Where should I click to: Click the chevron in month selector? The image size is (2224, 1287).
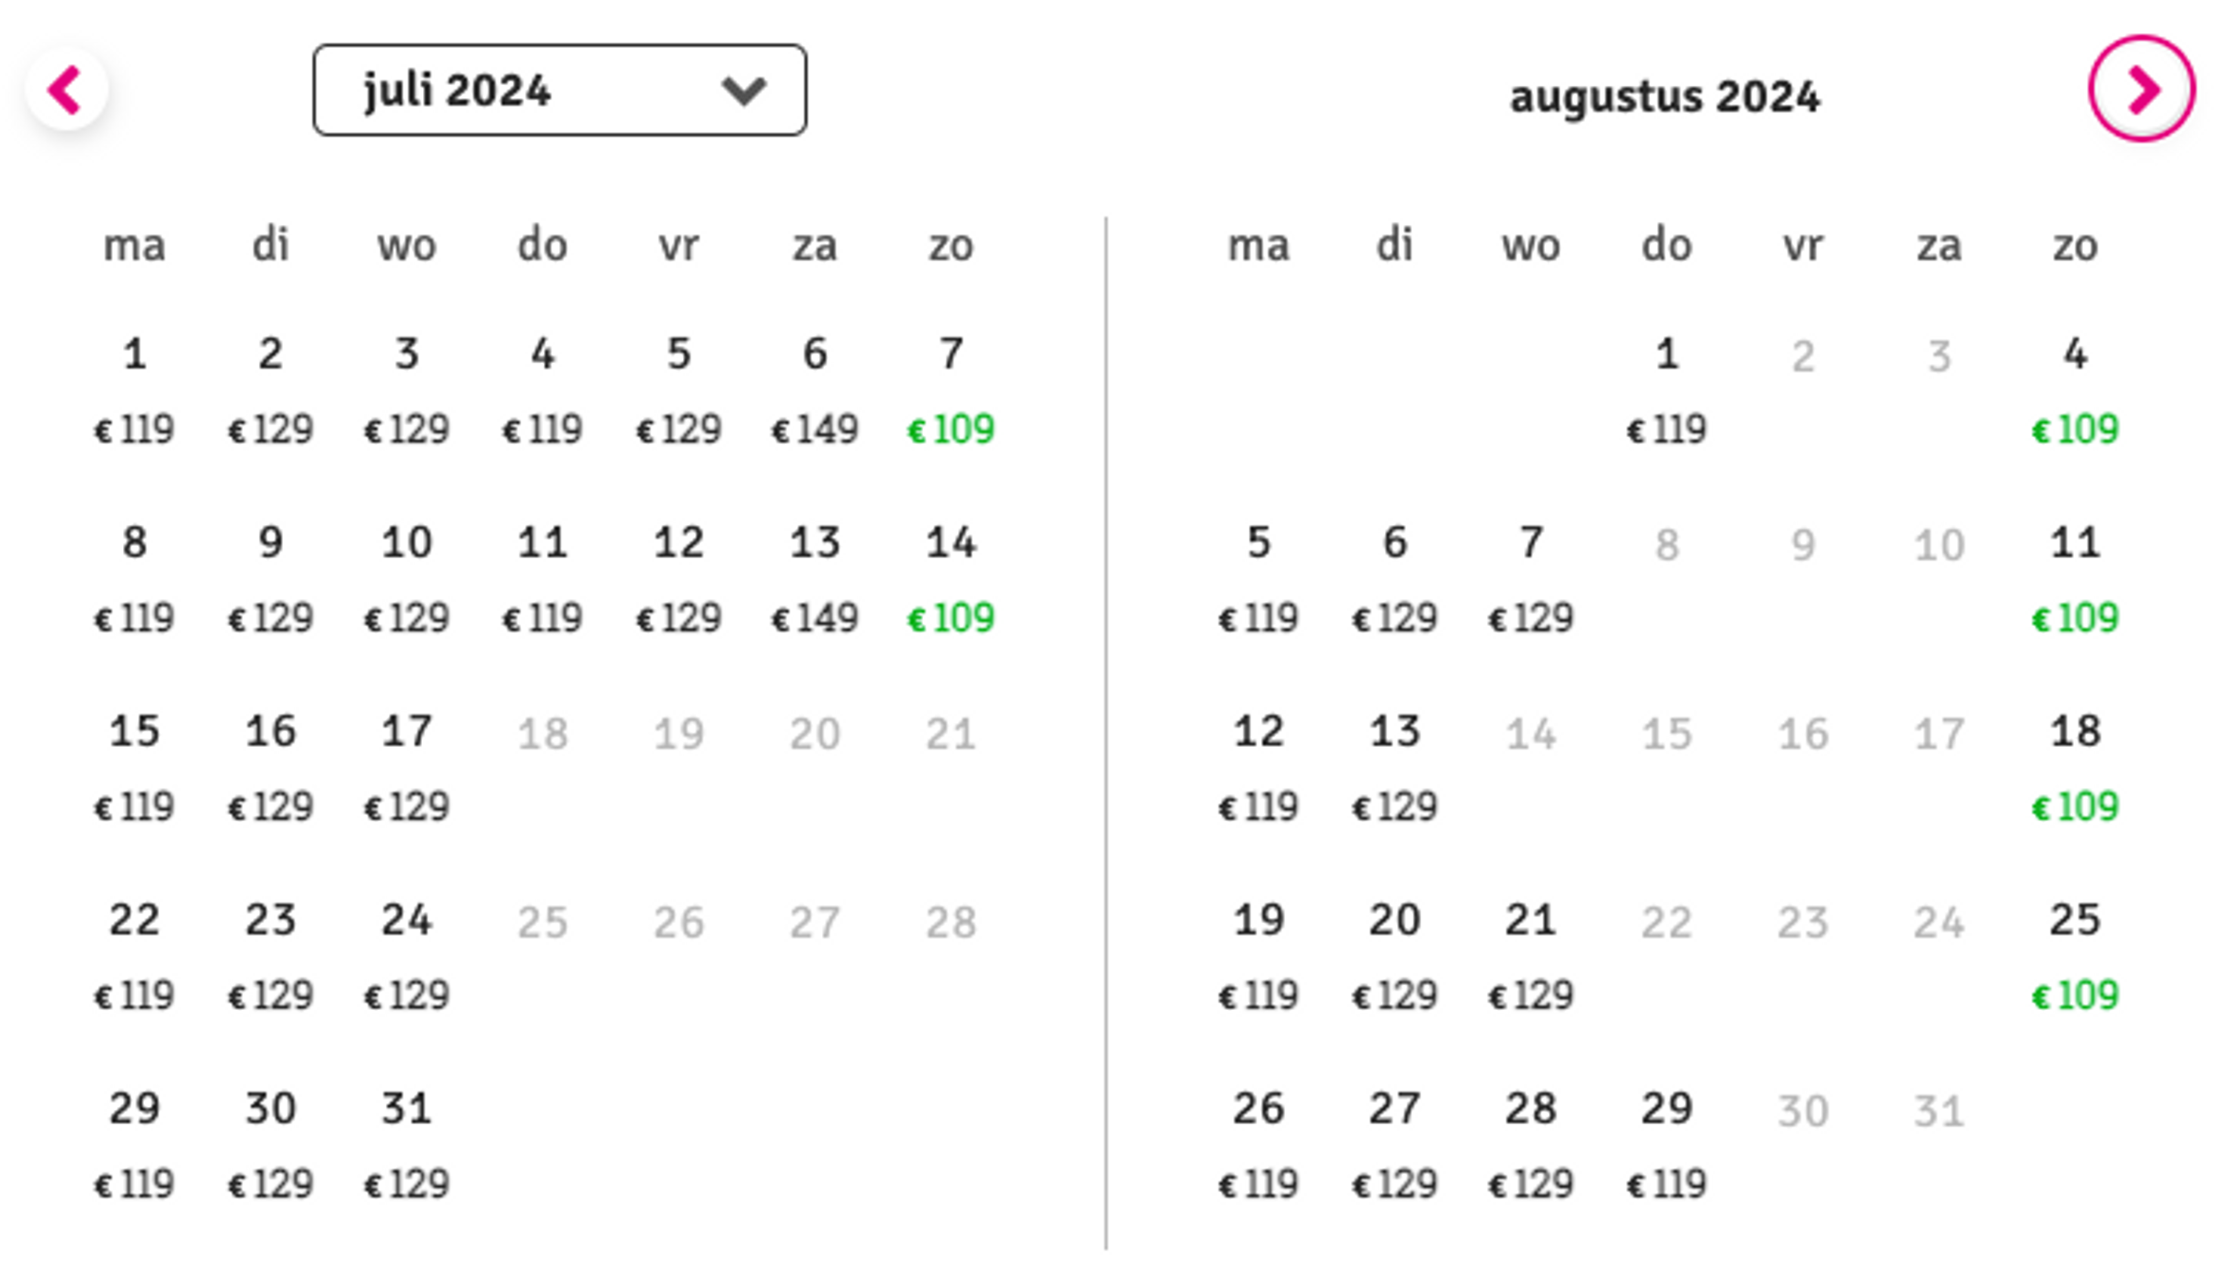coord(743,90)
